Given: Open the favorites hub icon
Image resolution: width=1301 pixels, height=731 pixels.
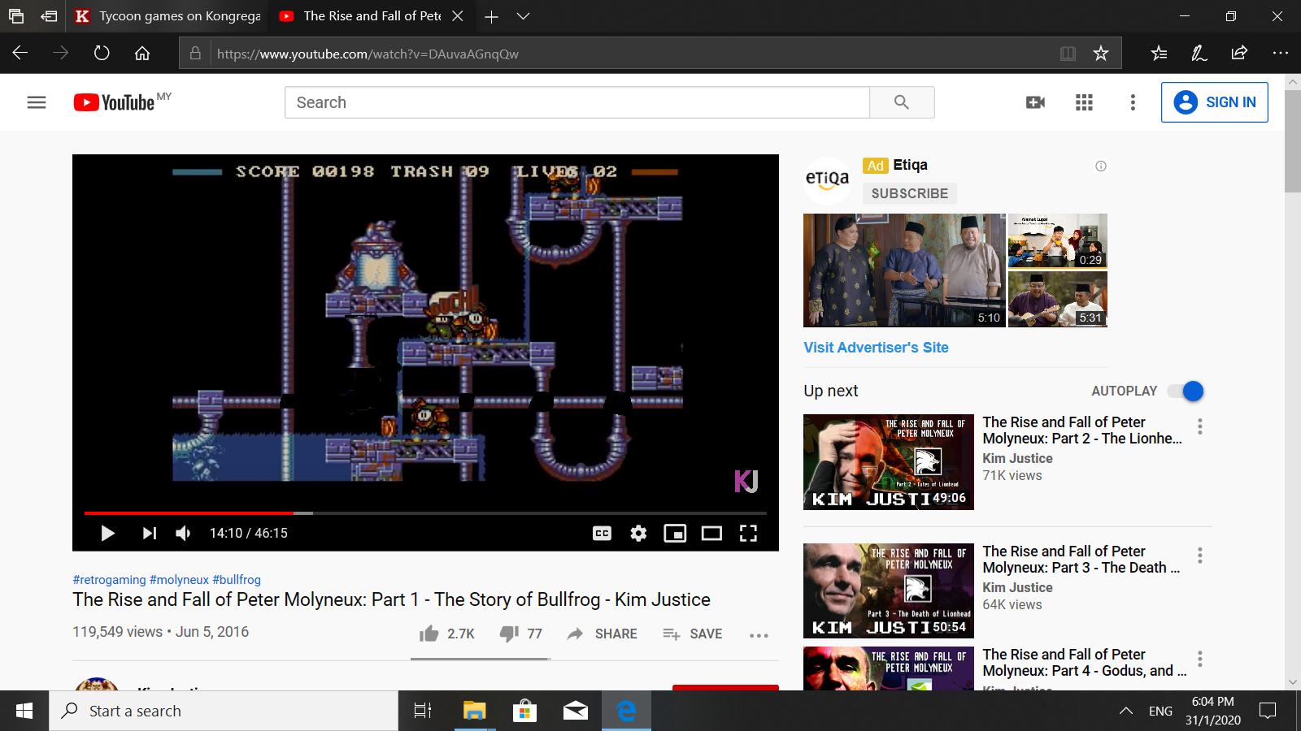Looking at the screenshot, I should (1160, 54).
